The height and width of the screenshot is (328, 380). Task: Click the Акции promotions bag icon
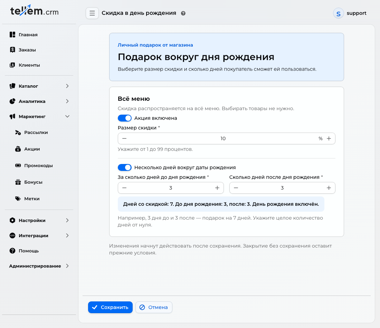tap(18, 149)
